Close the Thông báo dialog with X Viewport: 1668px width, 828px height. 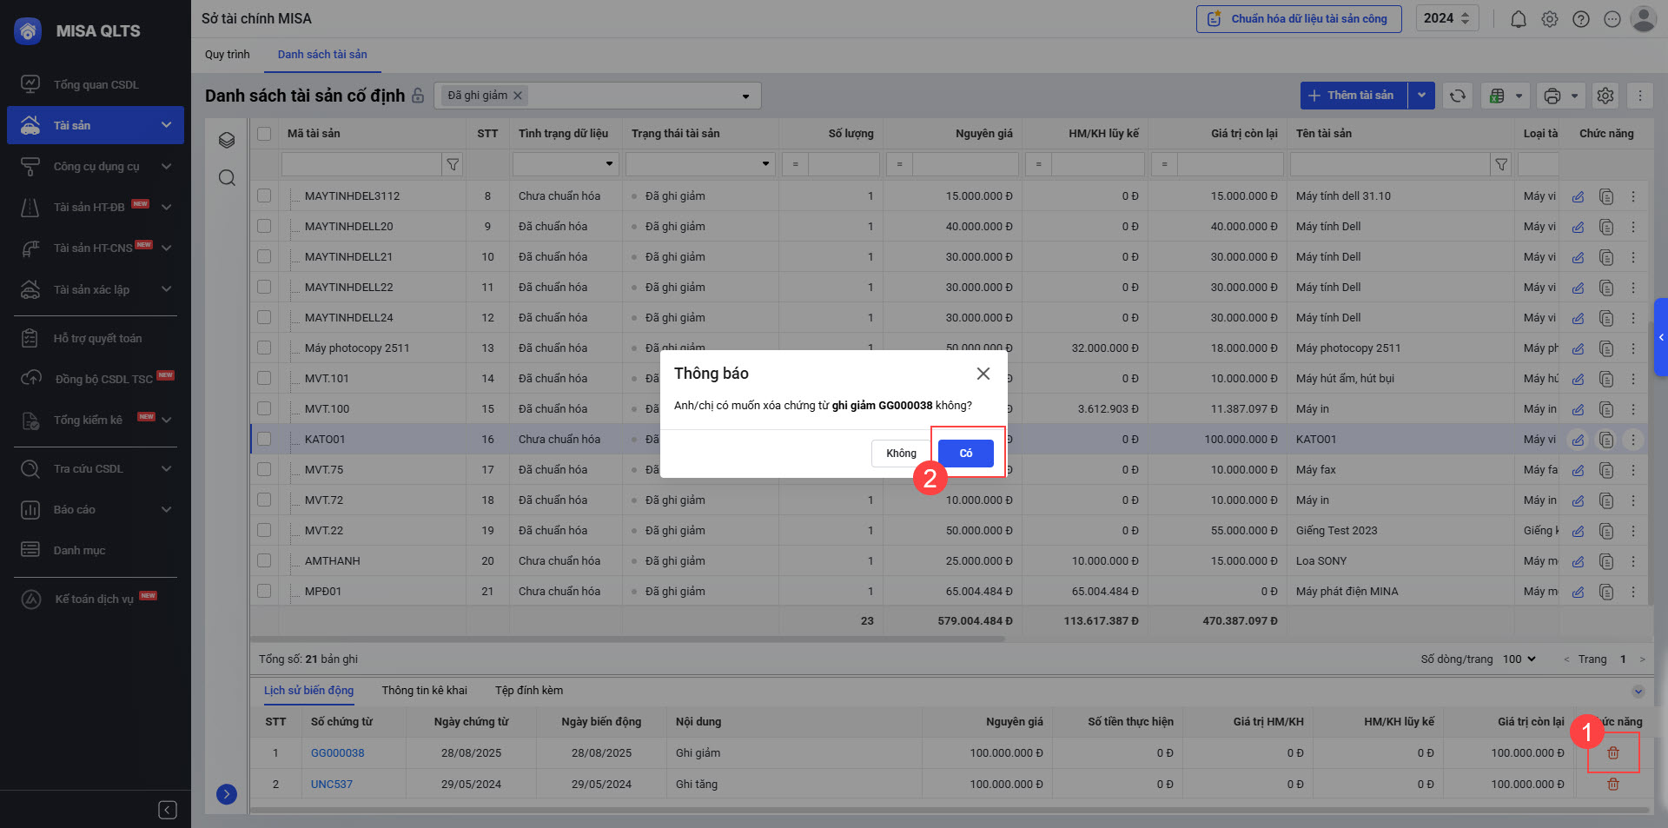click(983, 374)
